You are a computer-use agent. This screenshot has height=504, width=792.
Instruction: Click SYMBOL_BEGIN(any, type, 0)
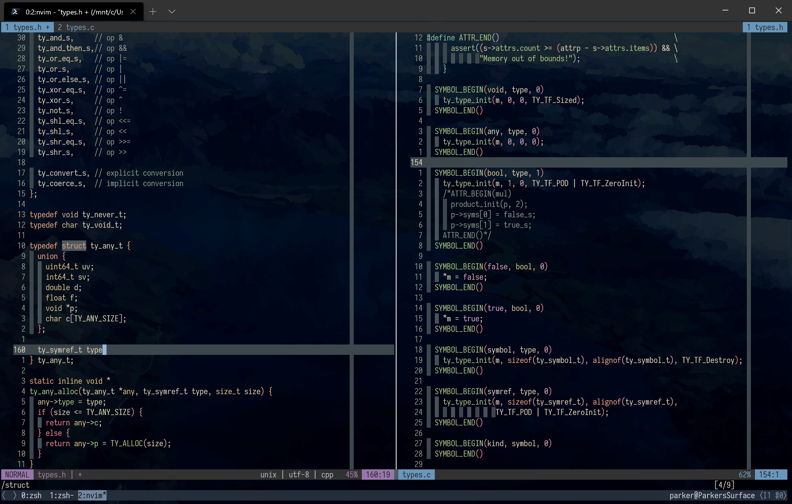click(x=487, y=131)
